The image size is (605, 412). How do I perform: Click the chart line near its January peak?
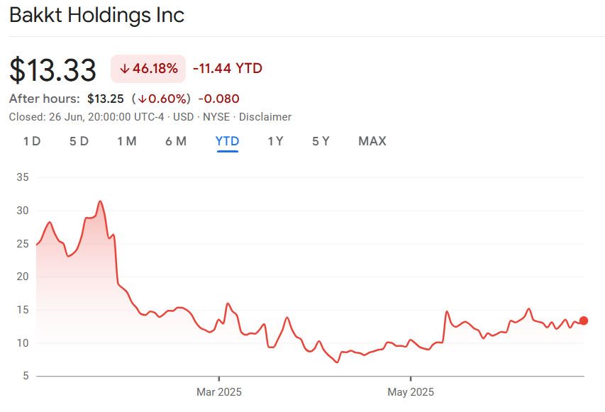(x=99, y=202)
